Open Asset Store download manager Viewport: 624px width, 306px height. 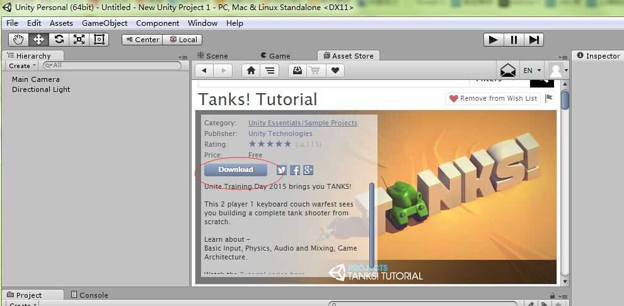tap(298, 71)
